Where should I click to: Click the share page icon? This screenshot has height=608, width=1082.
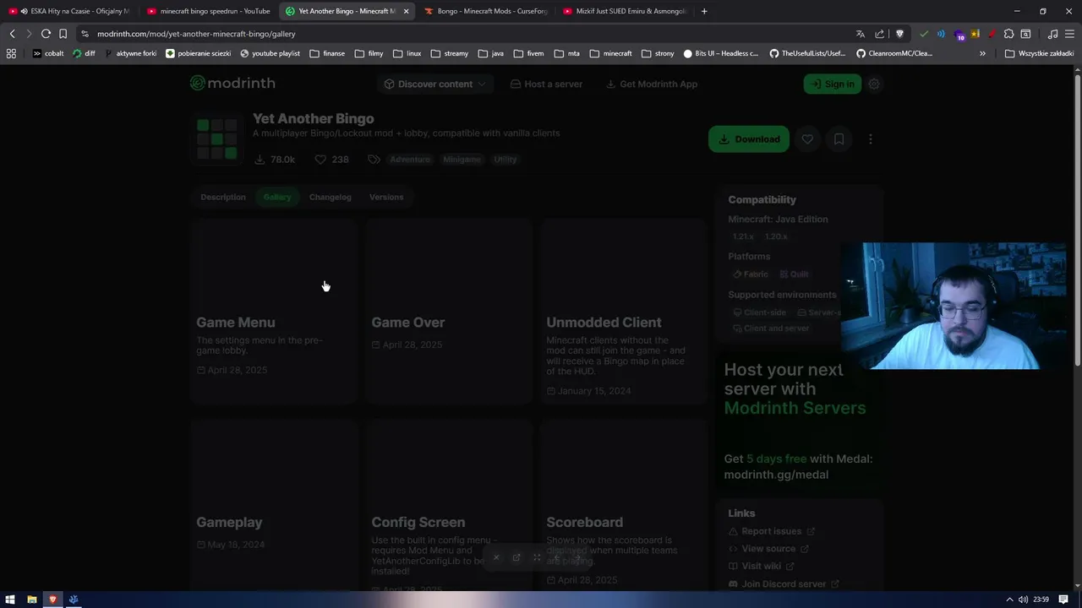click(880, 34)
